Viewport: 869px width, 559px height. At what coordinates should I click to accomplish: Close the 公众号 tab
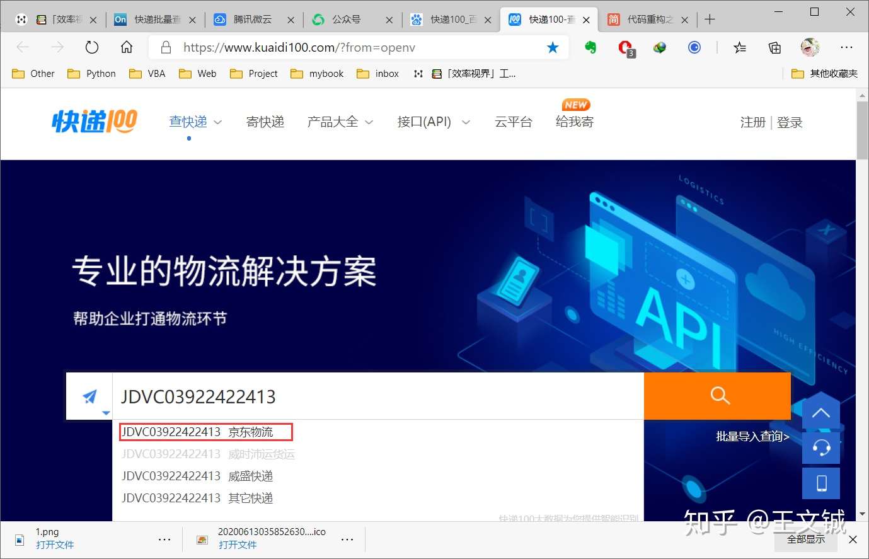point(389,20)
